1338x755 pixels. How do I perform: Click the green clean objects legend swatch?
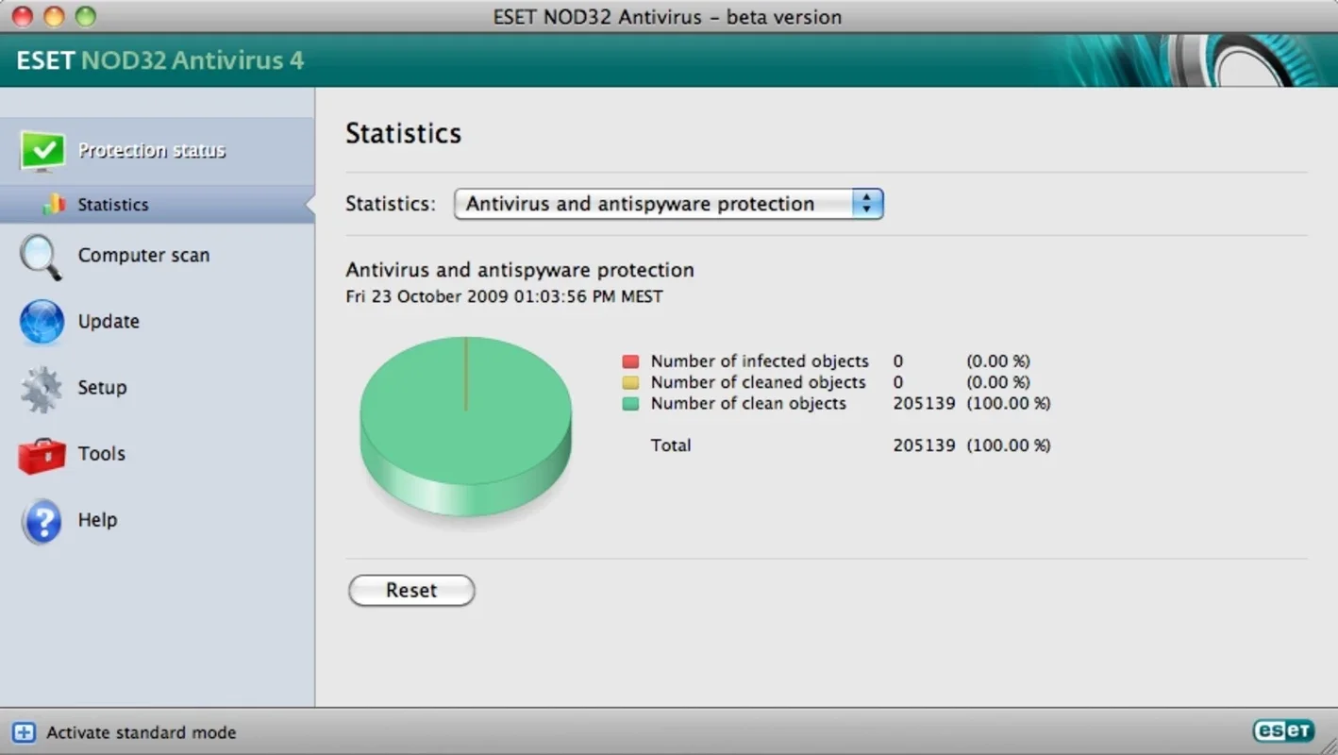(630, 404)
